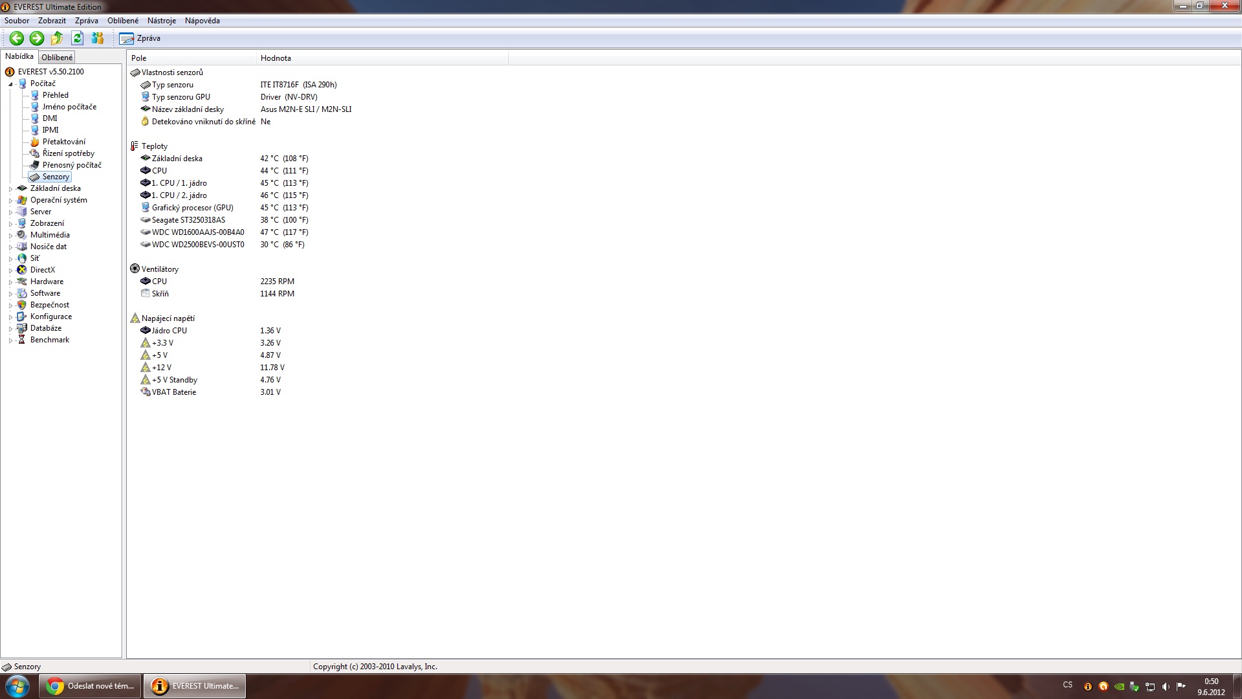Switch to Chrome Odeslat nové tém taskbar button
The height and width of the screenshot is (699, 1242).
[x=91, y=686]
